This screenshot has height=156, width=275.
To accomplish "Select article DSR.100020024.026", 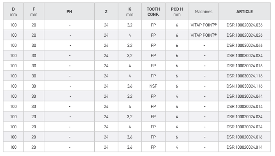I will coord(245,35).
